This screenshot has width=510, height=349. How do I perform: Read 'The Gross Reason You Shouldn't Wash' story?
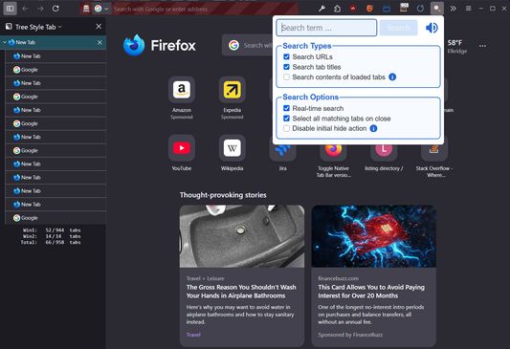(241, 292)
